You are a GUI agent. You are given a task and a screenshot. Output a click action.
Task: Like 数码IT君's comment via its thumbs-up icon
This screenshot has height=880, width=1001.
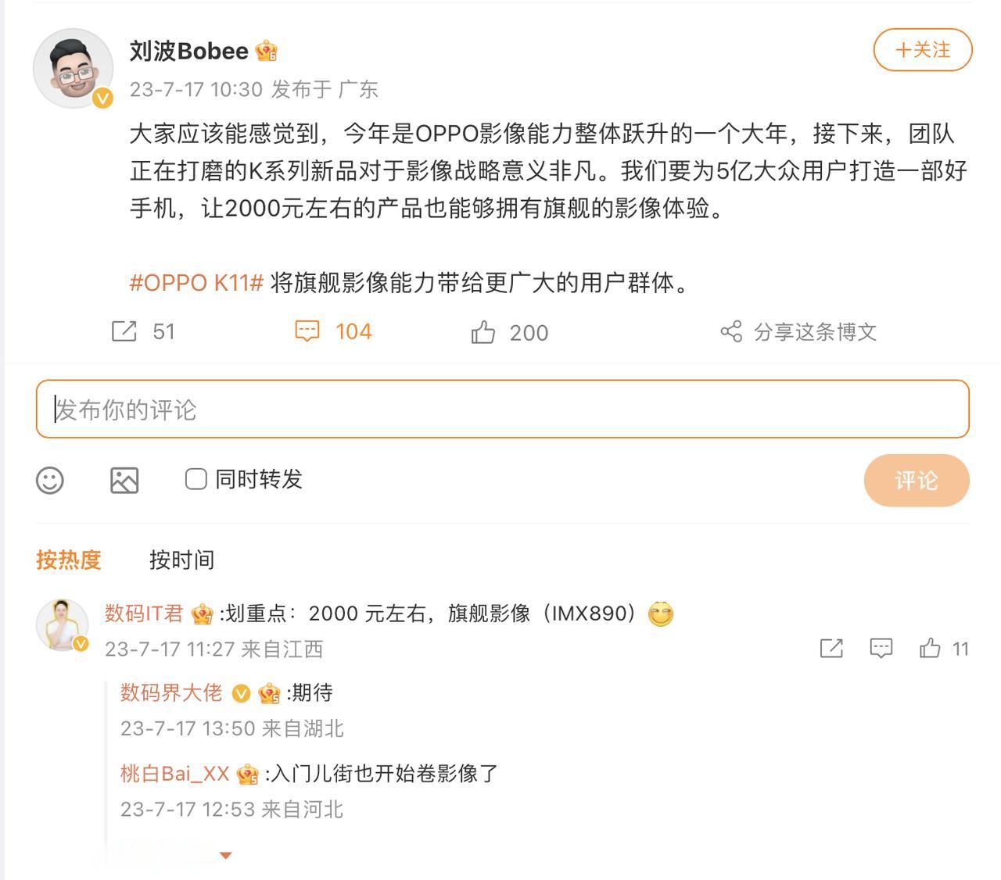pos(931,649)
